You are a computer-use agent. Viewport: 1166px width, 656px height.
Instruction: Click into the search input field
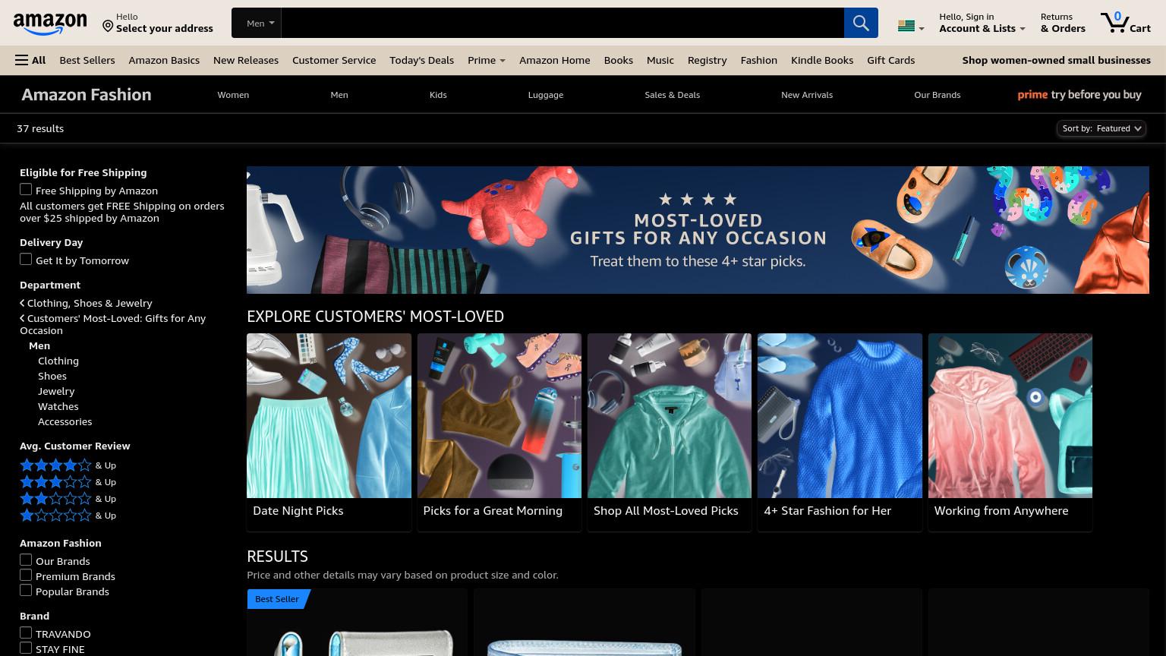point(563,23)
